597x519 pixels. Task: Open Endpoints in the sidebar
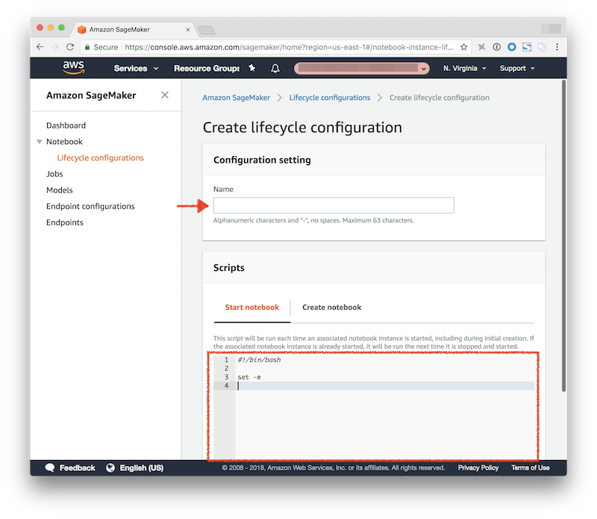65,222
